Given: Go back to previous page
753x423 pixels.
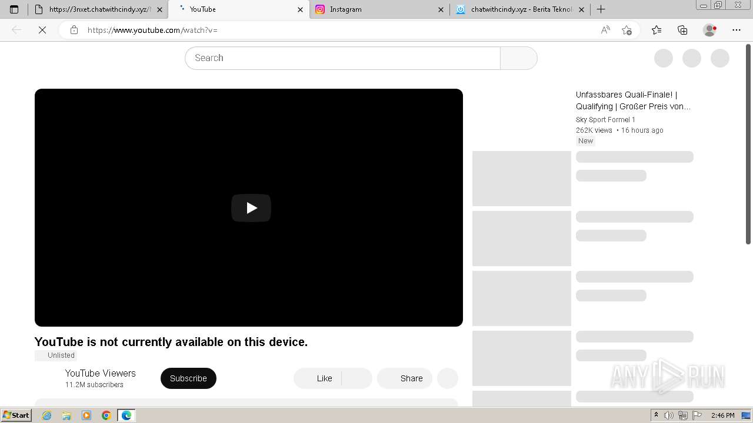Looking at the screenshot, I should pyautogui.click(x=16, y=30).
